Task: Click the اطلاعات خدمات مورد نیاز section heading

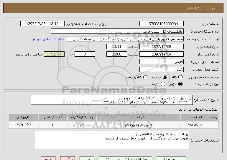Action: [198, 110]
